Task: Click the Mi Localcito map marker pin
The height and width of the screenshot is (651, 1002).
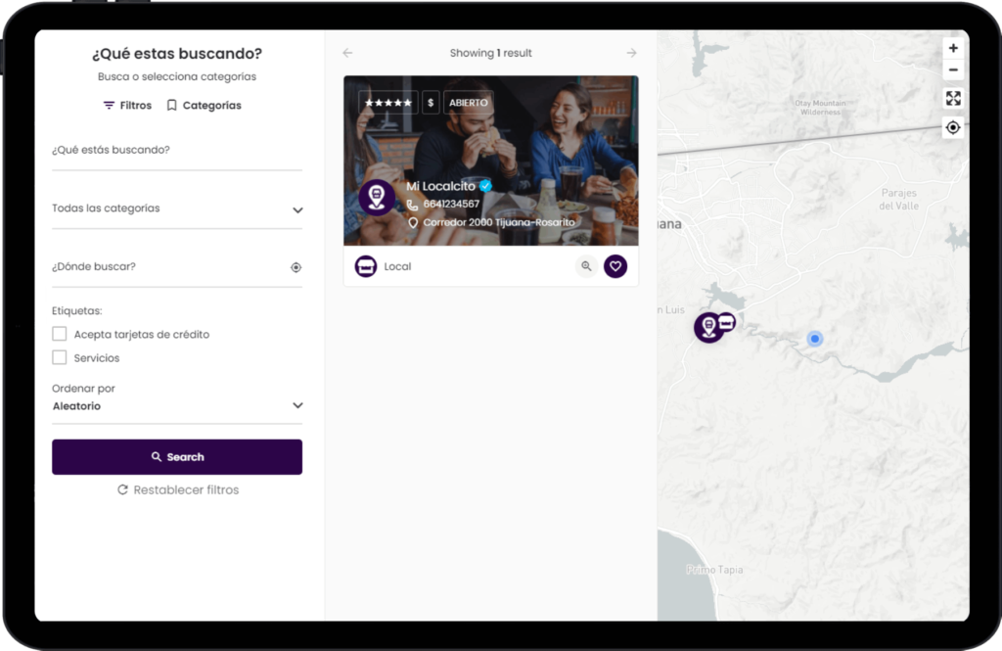Action: pos(708,327)
